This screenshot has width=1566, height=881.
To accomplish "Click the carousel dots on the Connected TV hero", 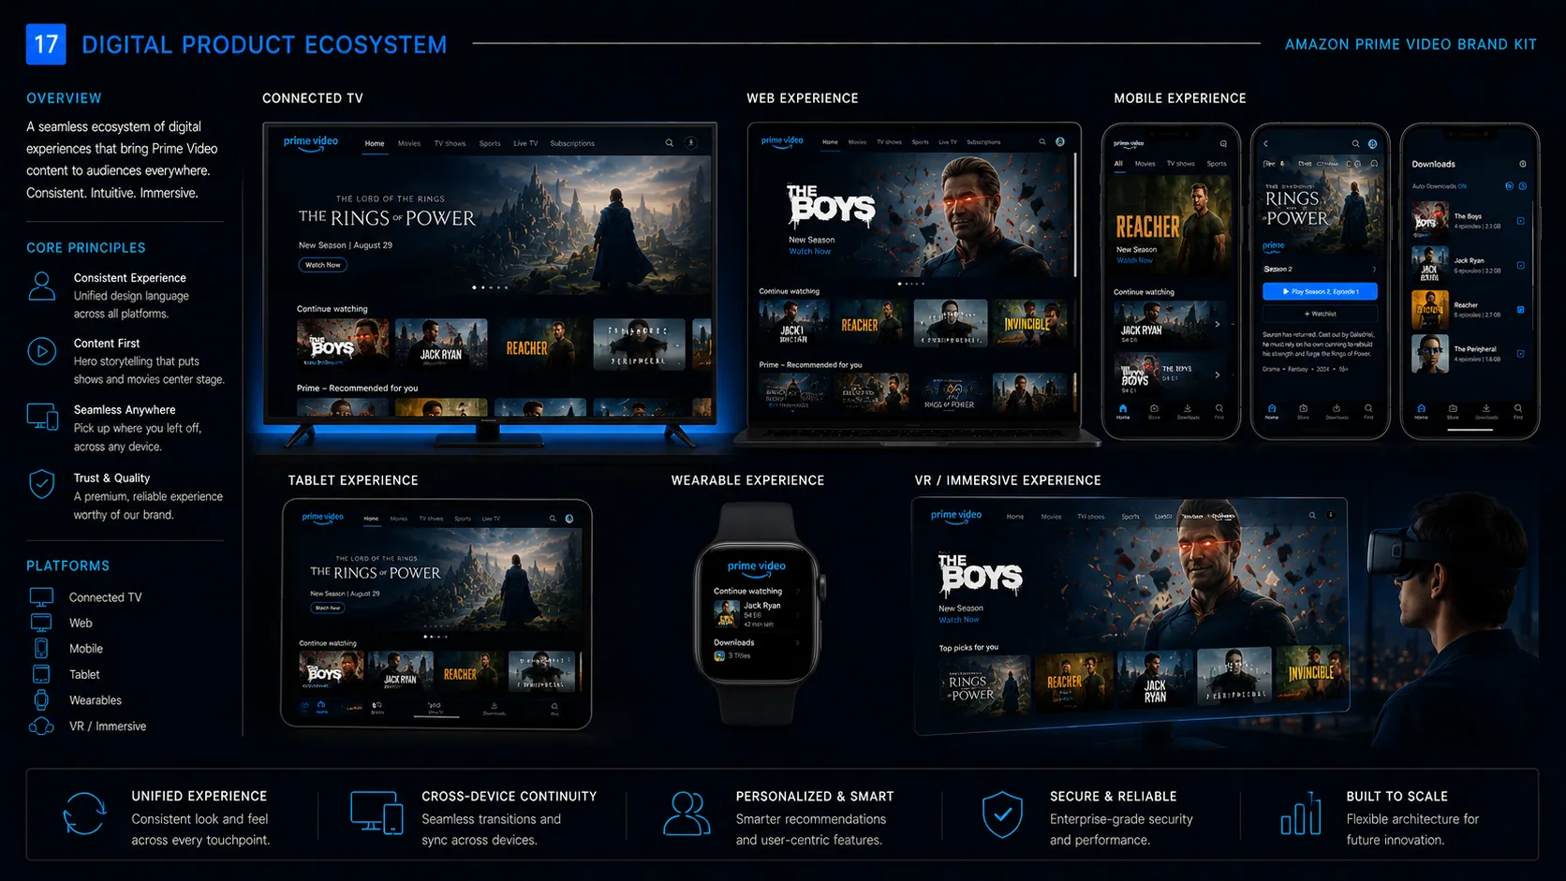I will pos(491,287).
